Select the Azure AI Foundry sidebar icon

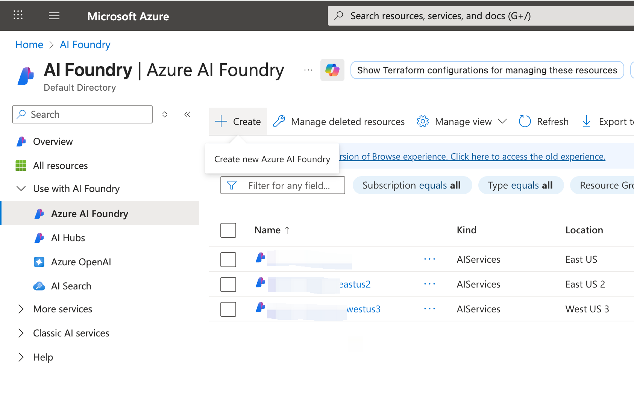pos(39,213)
